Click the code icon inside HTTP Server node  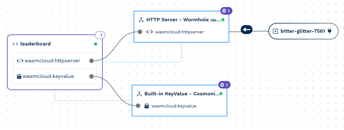149,32
